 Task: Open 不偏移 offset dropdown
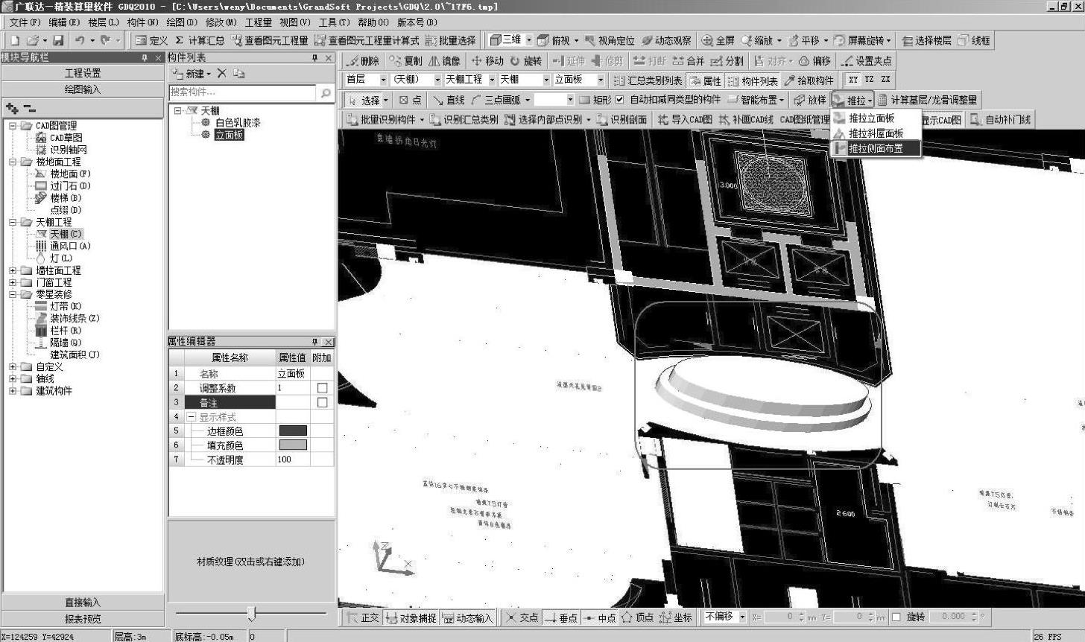(742, 617)
